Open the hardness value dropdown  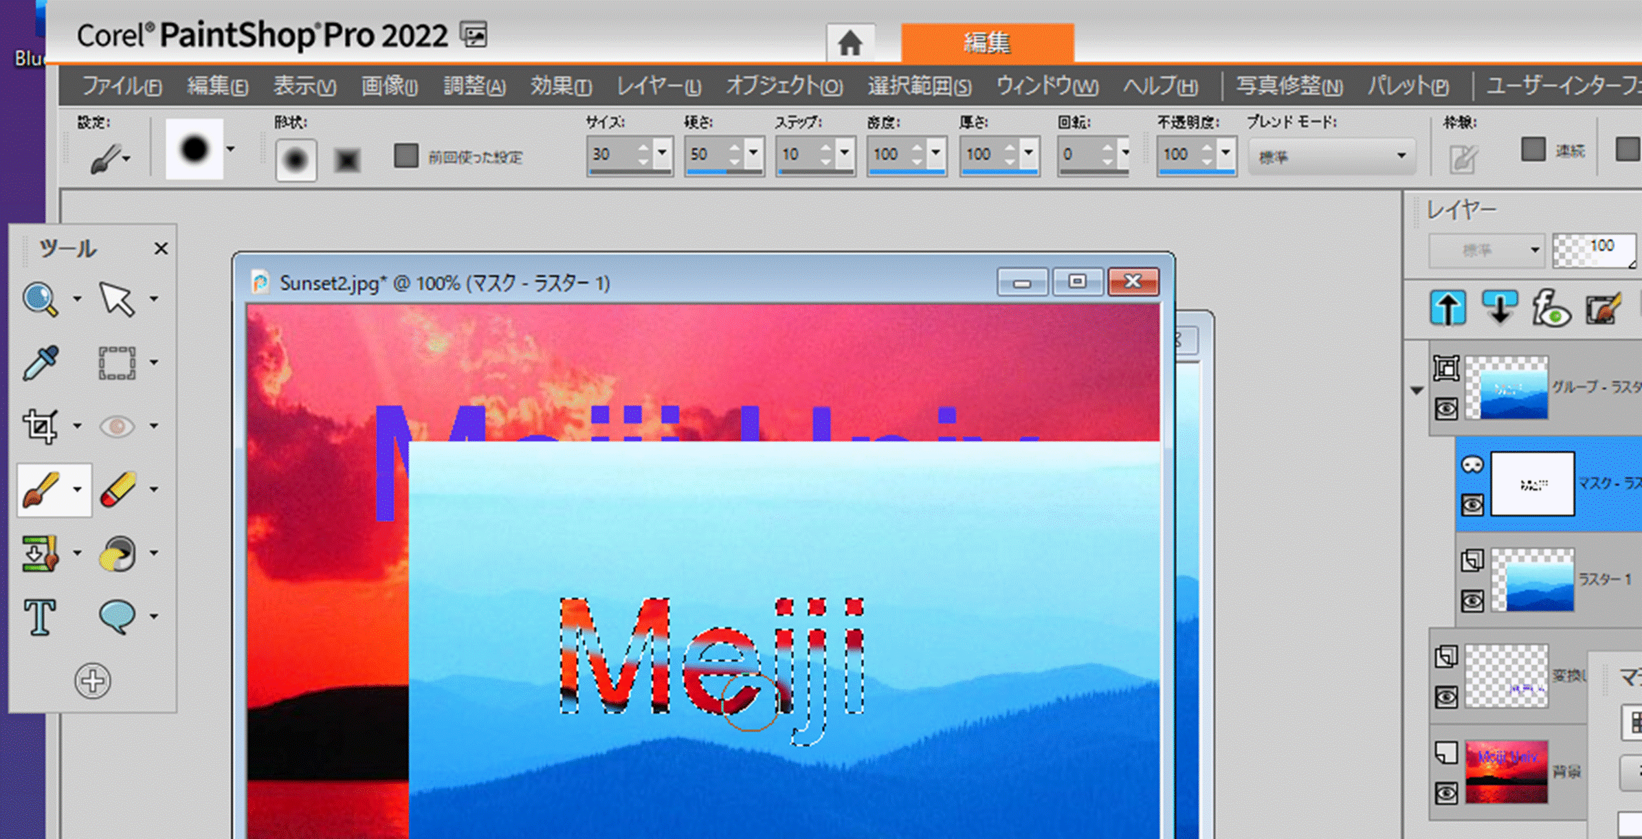(753, 152)
